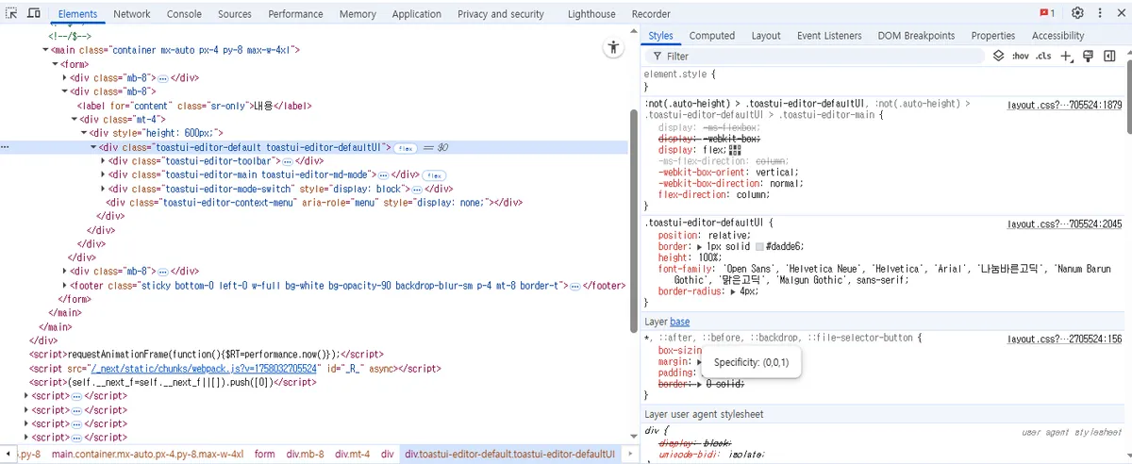The height and width of the screenshot is (464, 1132).
Task: Toggle the computed styles sidebar icon
Action: [1110, 57]
